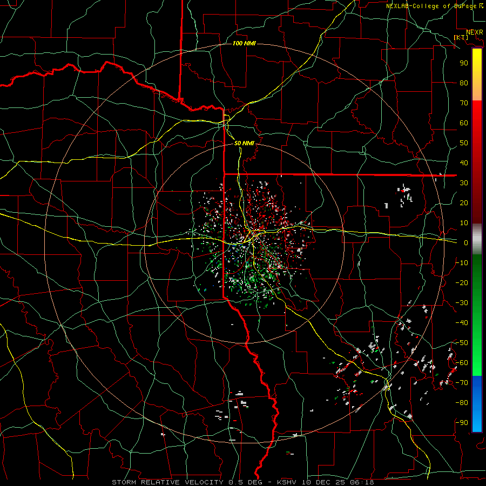Click "0.5 DEG" tilt angle in caption
This screenshot has height=486, width=486.
246,482
